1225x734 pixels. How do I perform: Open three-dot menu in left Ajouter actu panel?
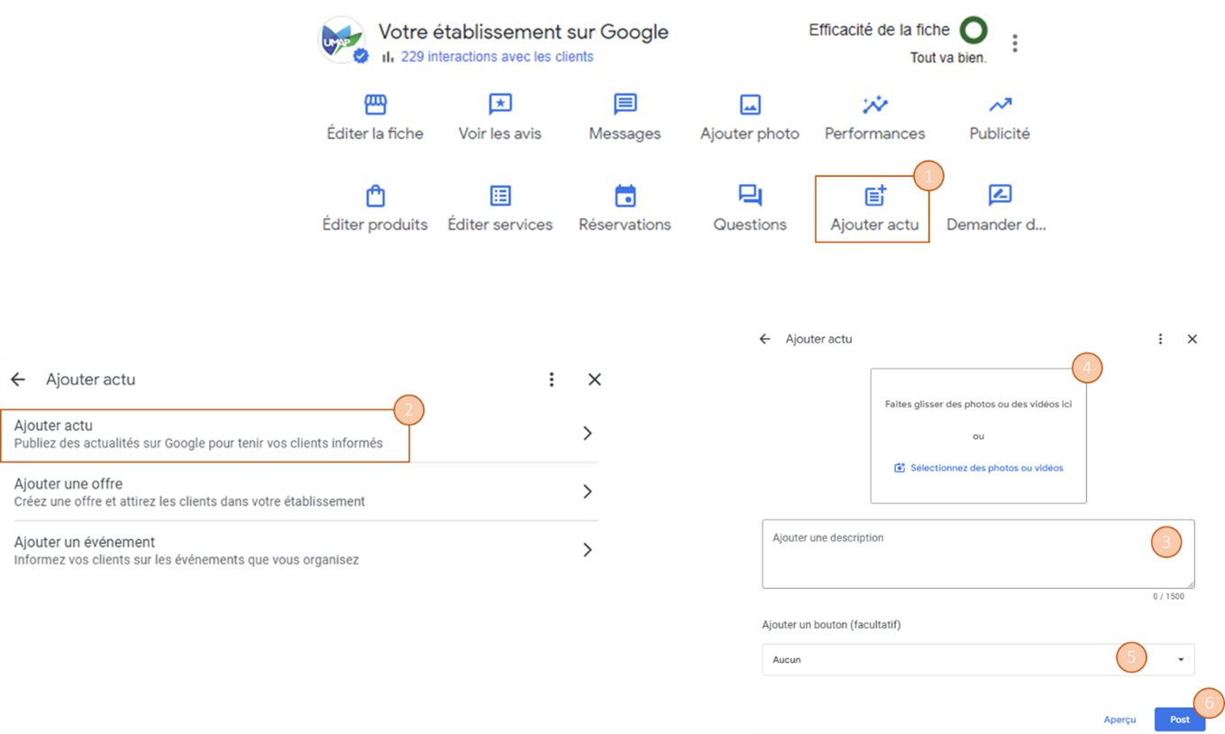[x=552, y=380]
